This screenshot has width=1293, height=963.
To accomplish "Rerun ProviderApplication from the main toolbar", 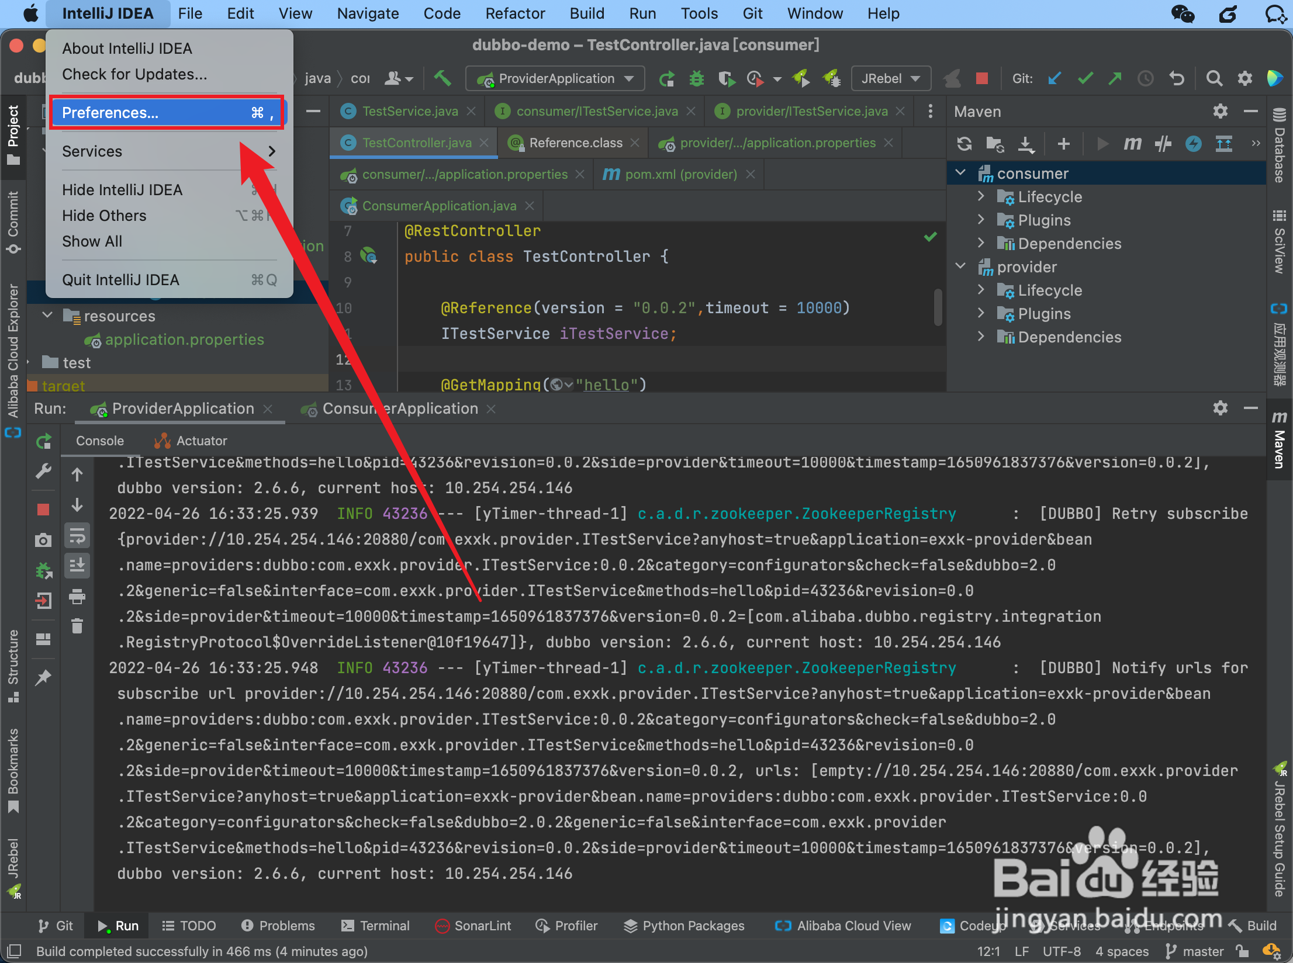I will [x=666, y=78].
